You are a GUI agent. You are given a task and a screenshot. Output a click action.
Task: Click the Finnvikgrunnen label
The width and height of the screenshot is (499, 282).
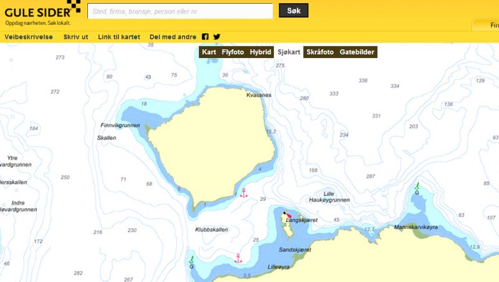[x=120, y=125]
